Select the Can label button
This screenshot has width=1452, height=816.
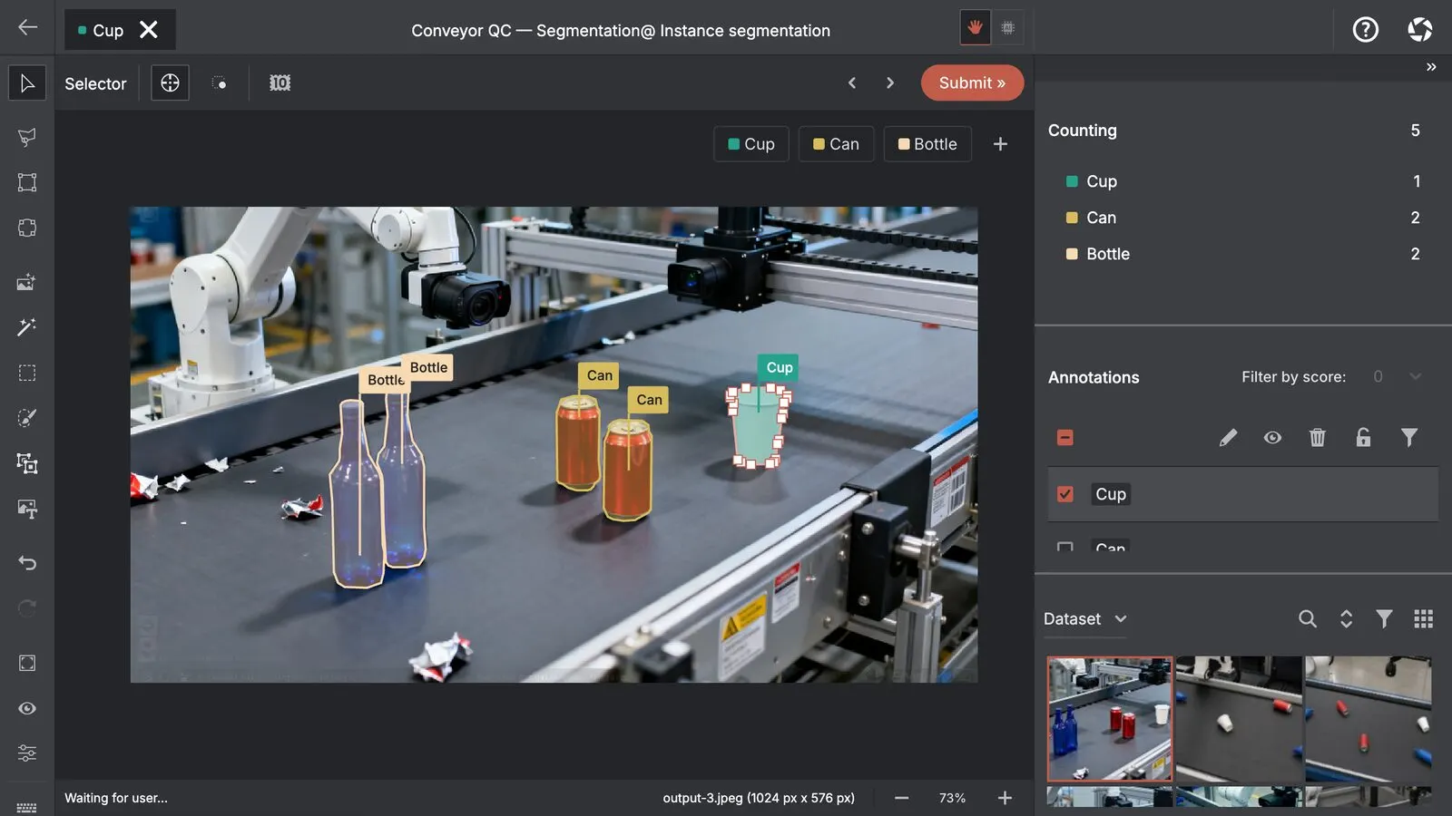point(836,144)
